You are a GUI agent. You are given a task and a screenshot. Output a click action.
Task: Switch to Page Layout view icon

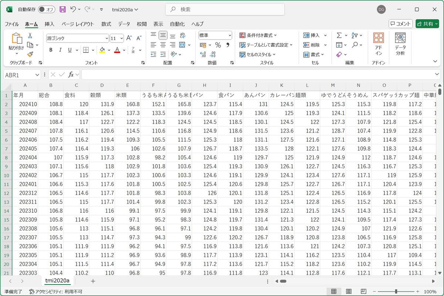pos(349,292)
